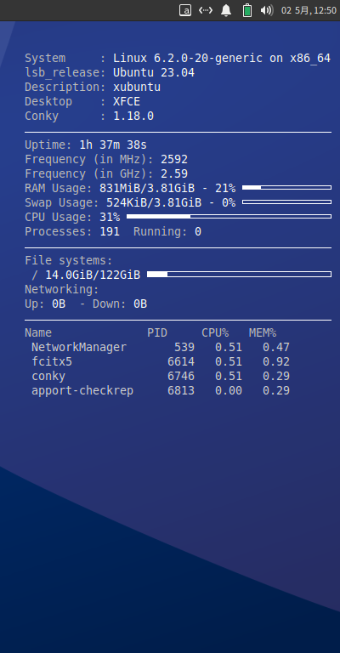
Task: Show notifications via the bell icon
Action: [226, 10]
